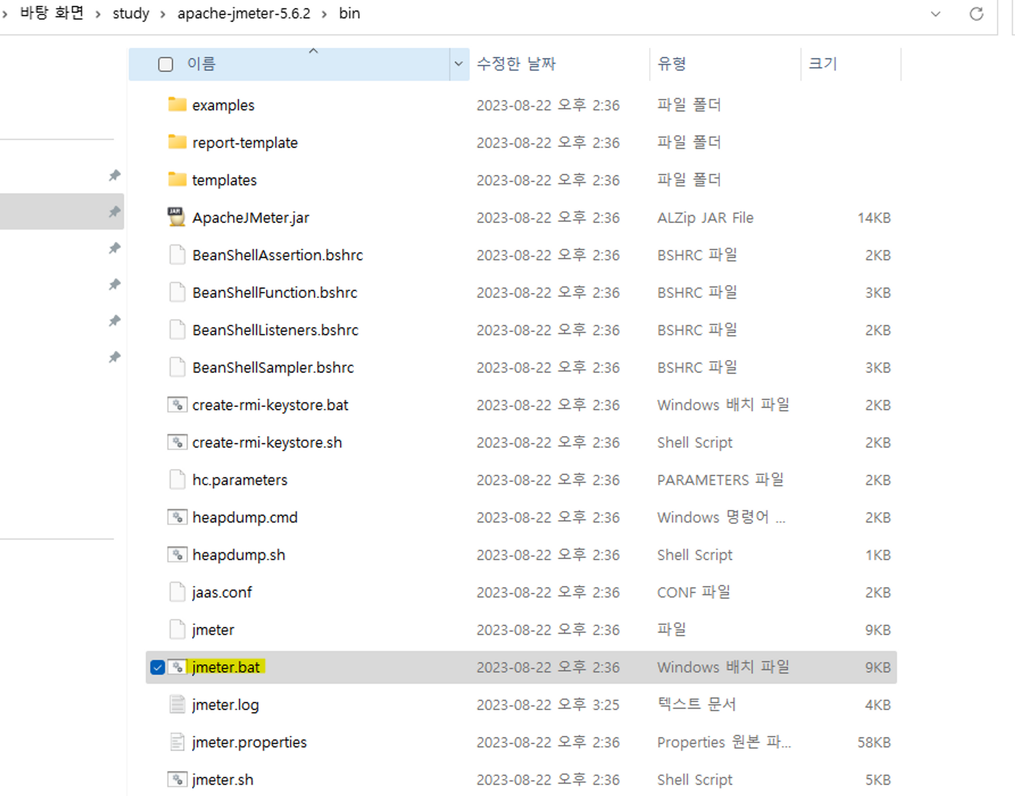Viewport: 1015px width, 796px height.
Task: Go to study folder in breadcrumb
Action: (130, 13)
